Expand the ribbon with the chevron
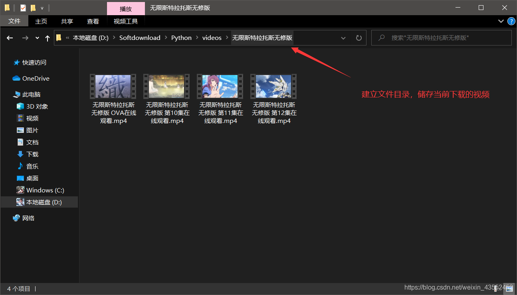The width and height of the screenshot is (517, 295). [501, 21]
